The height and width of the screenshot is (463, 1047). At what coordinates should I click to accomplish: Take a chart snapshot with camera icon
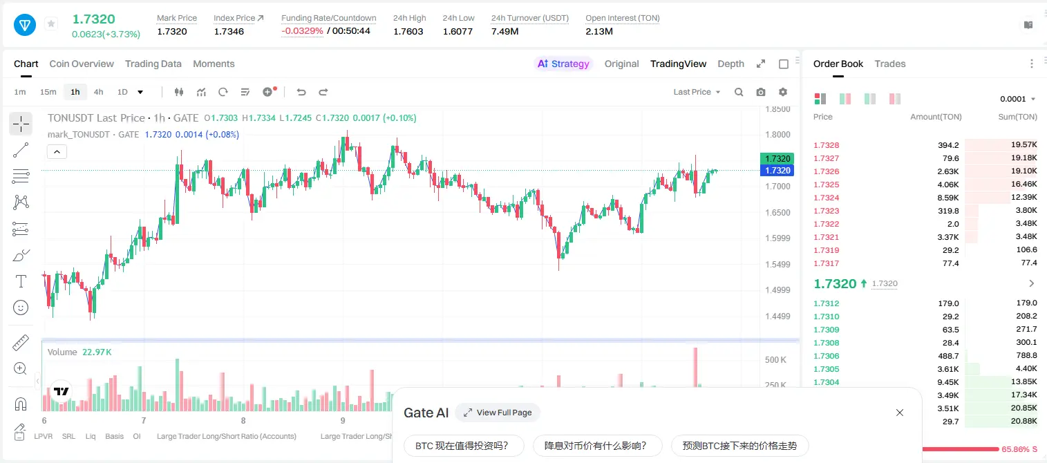click(x=761, y=92)
